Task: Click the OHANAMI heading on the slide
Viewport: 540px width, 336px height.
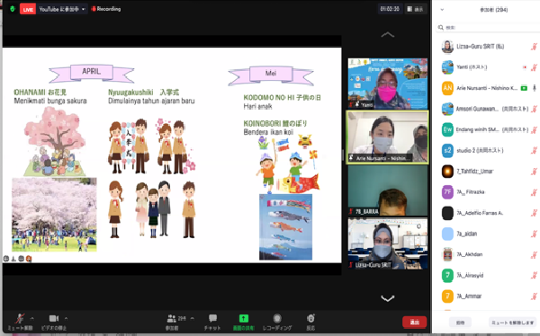Action: click(40, 93)
